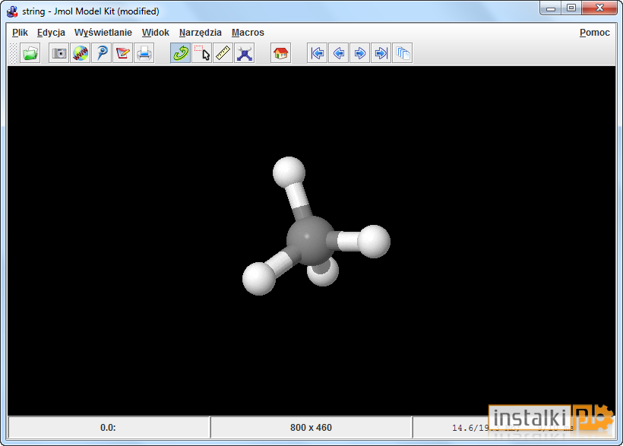Toggle the rotate molecule tool
This screenshot has height=446, width=623.
[x=180, y=53]
